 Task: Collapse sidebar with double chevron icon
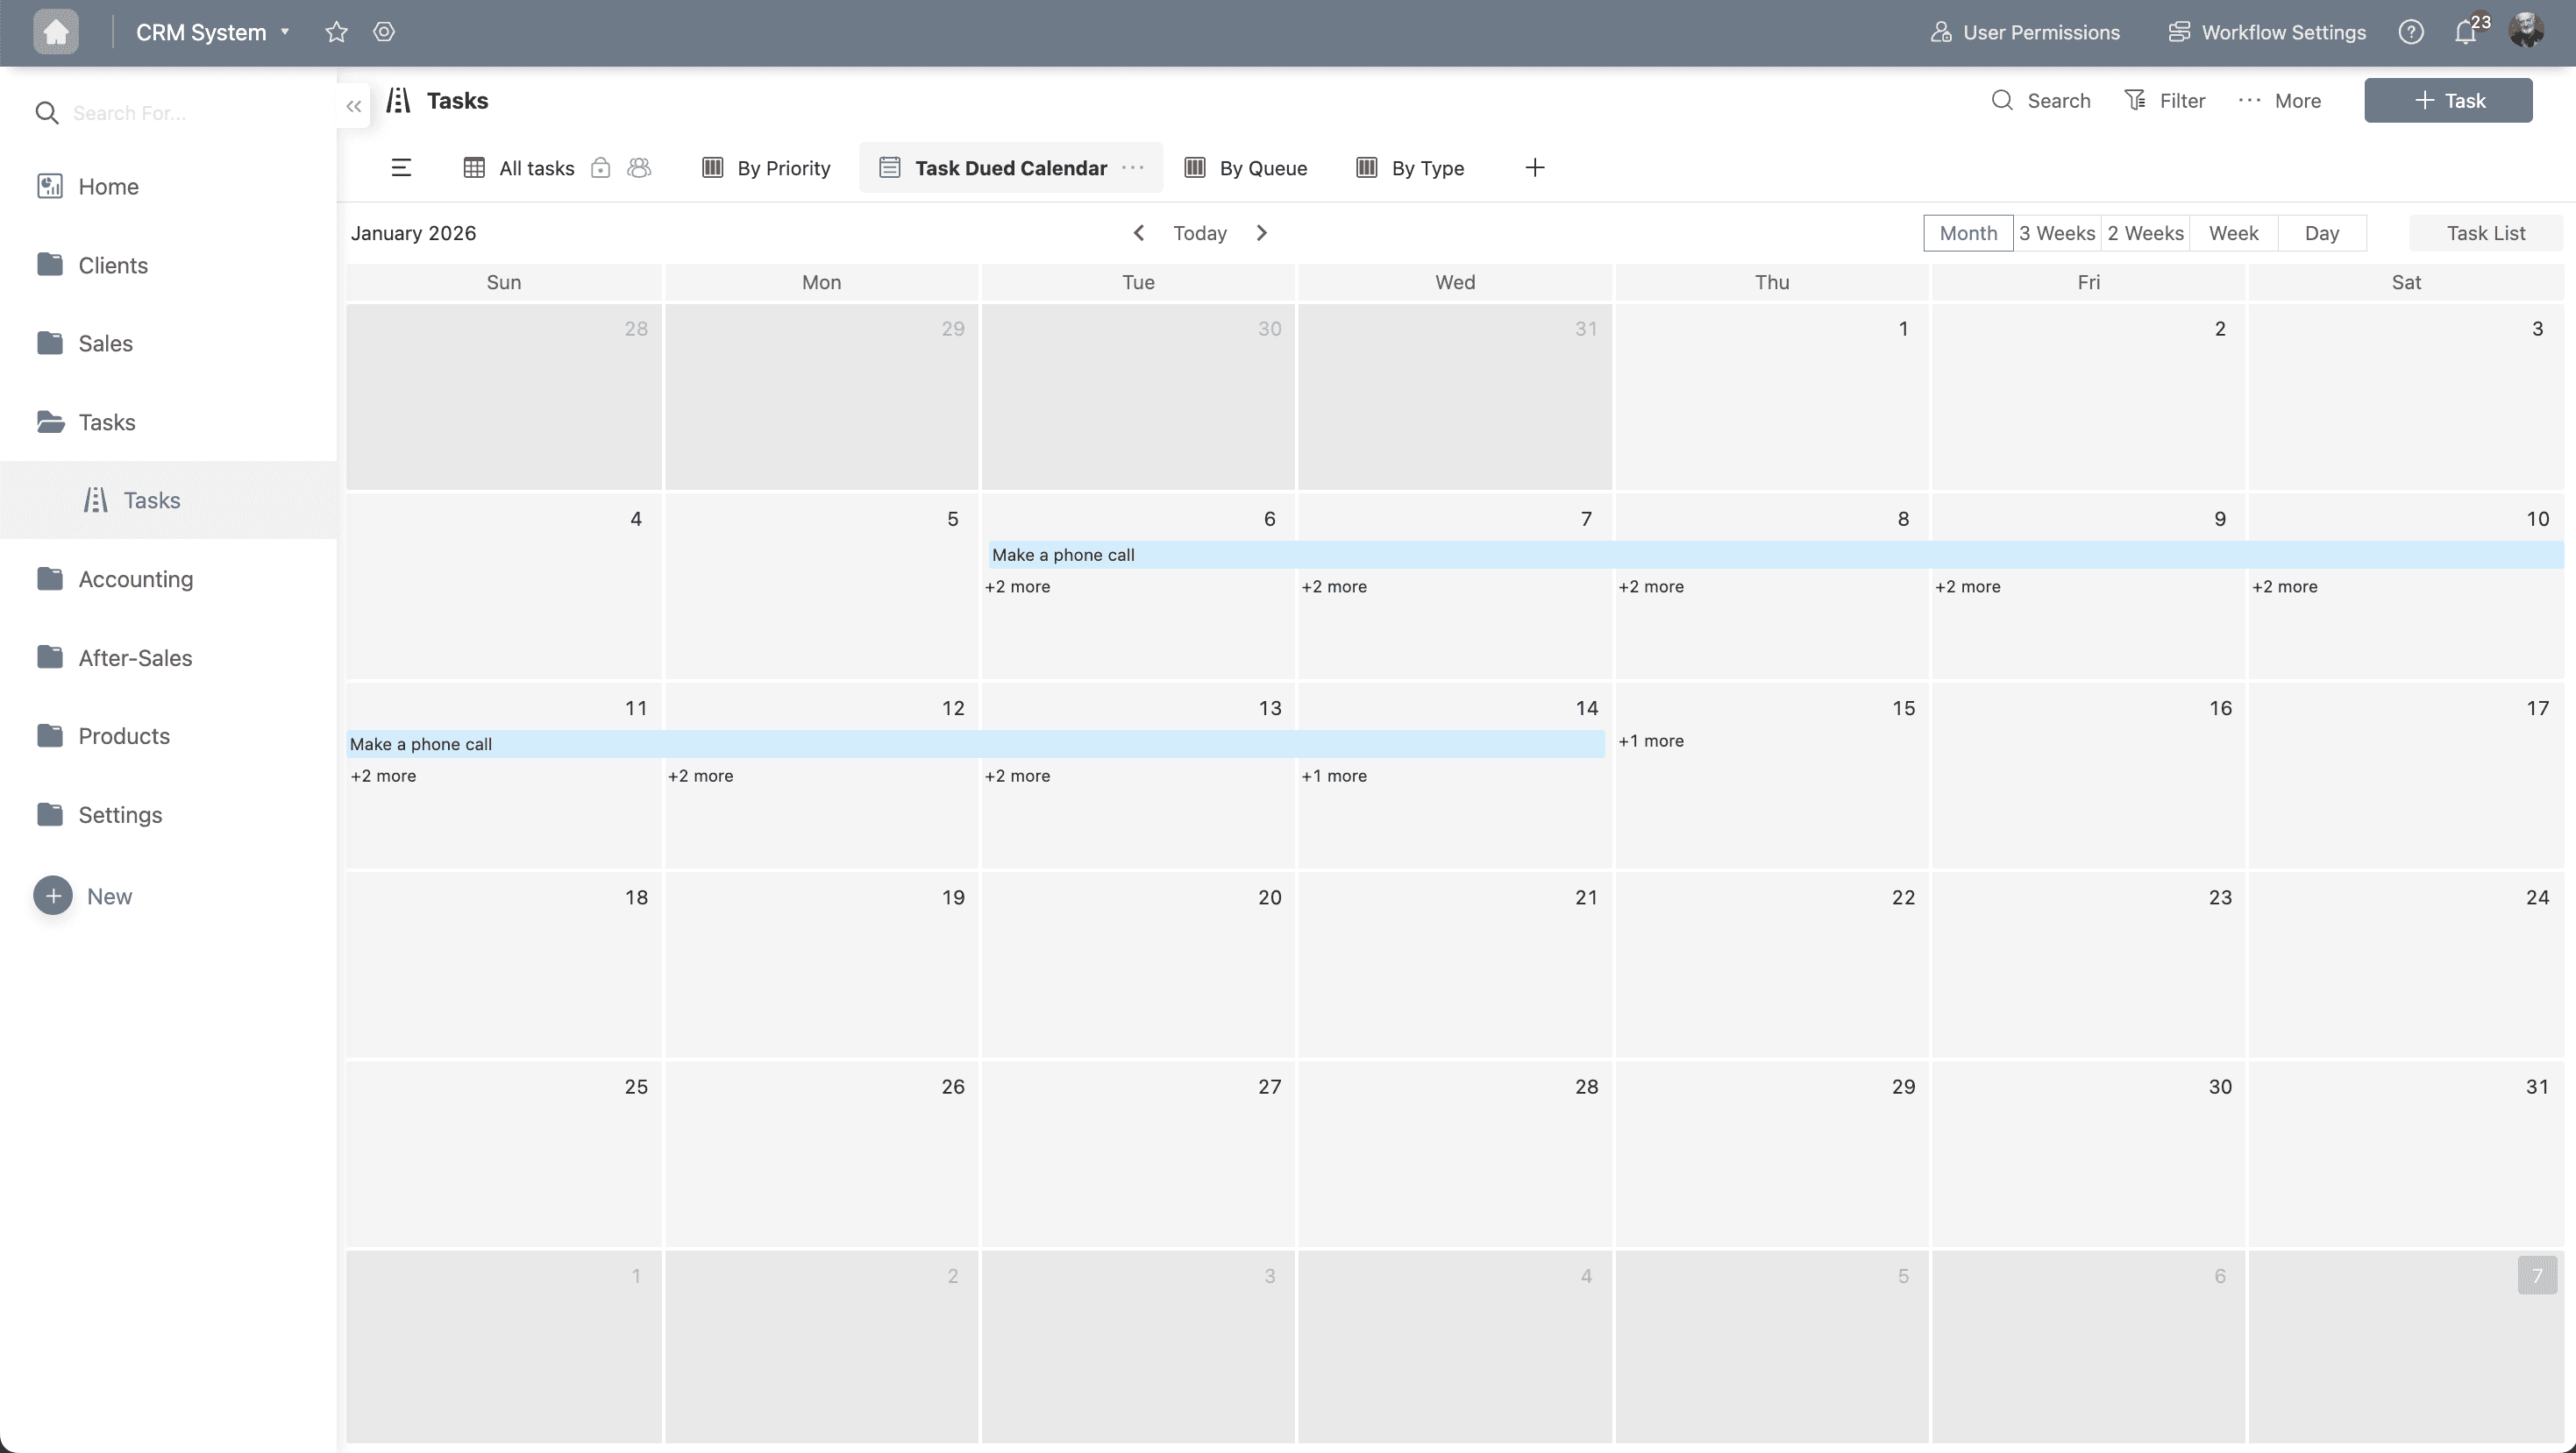click(x=353, y=106)
